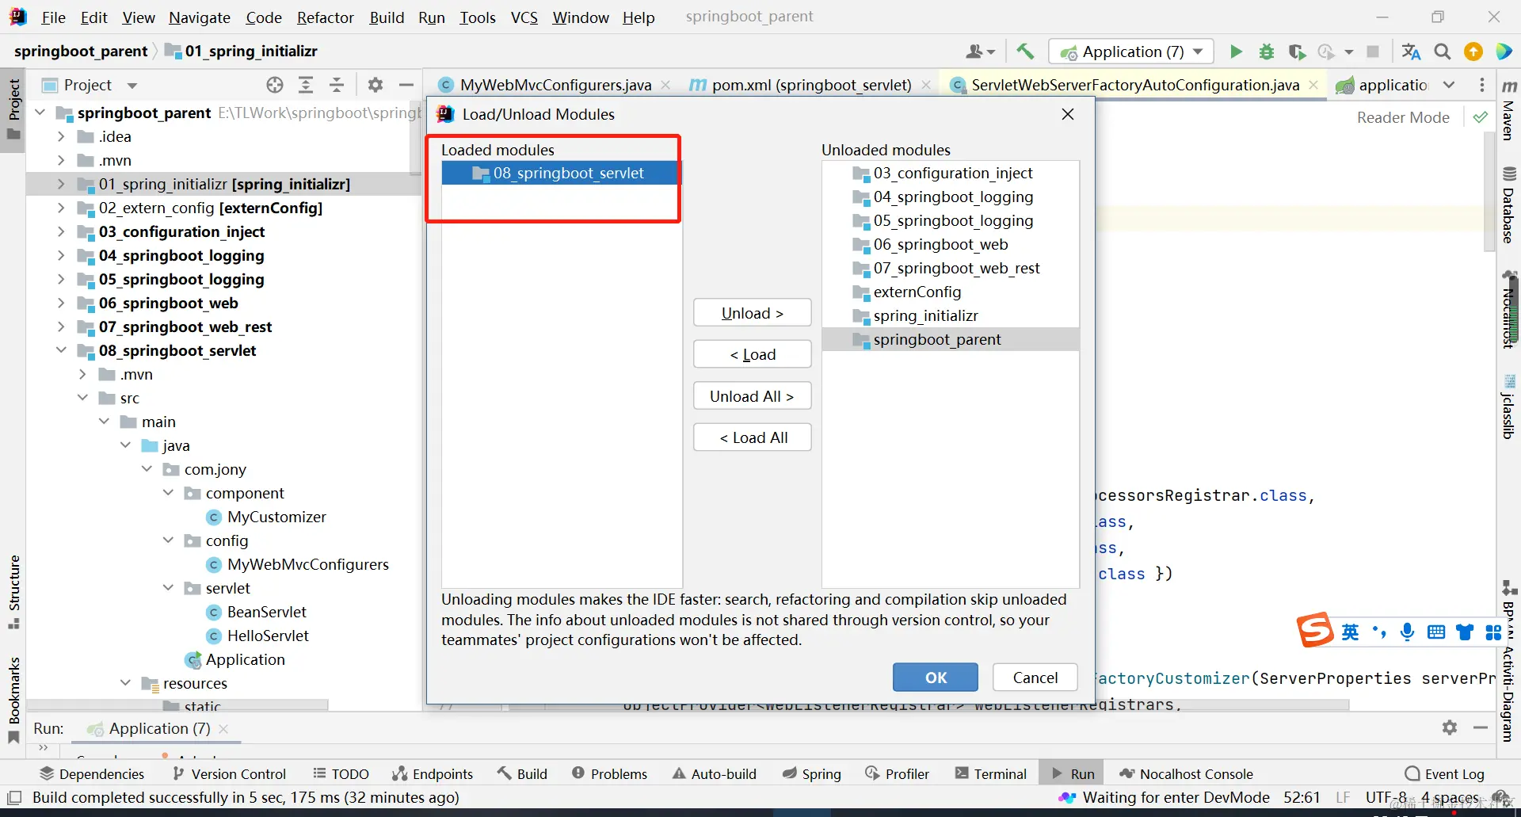
Task: Open the Terminal tool window tab
Action: point(990,773)
